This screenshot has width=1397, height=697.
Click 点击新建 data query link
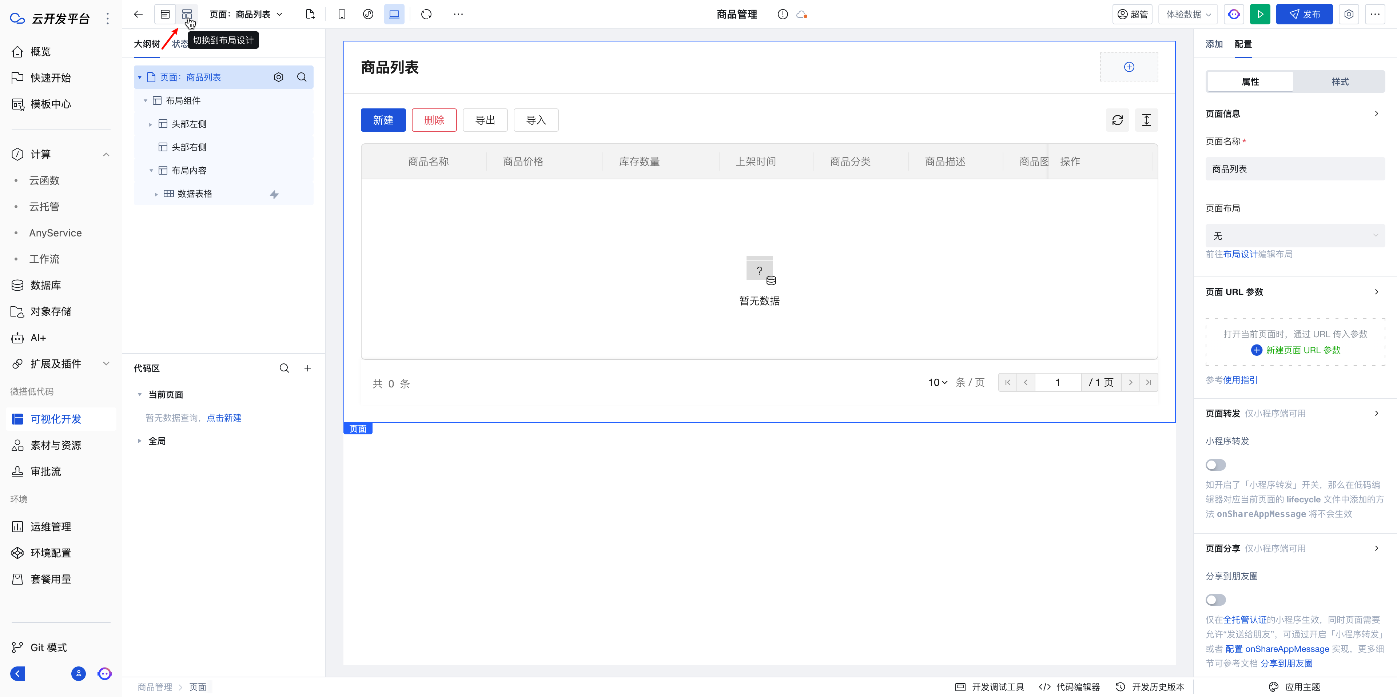tap(224, 418)
